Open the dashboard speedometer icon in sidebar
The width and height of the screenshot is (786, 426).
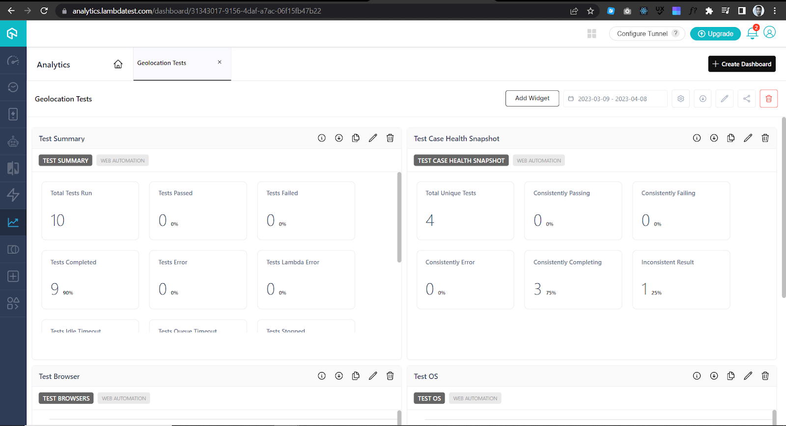coord(13,60)
